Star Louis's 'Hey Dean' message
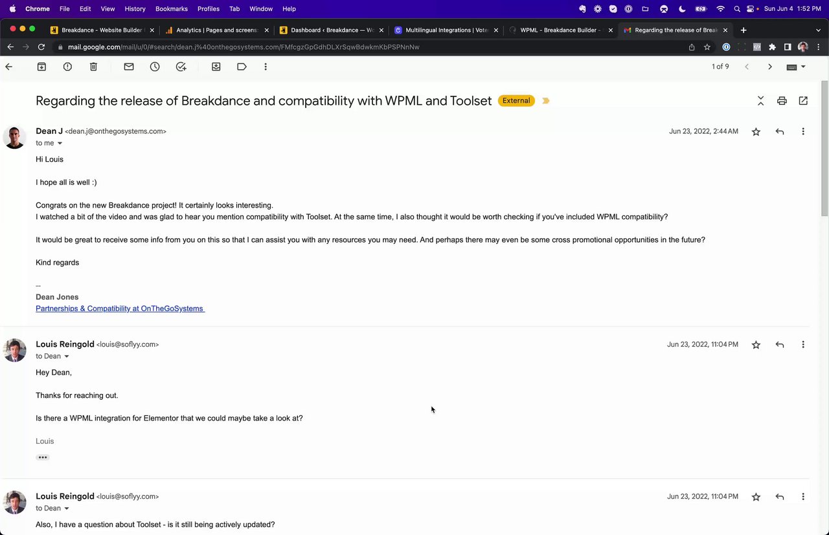 [x=756, y=345]
